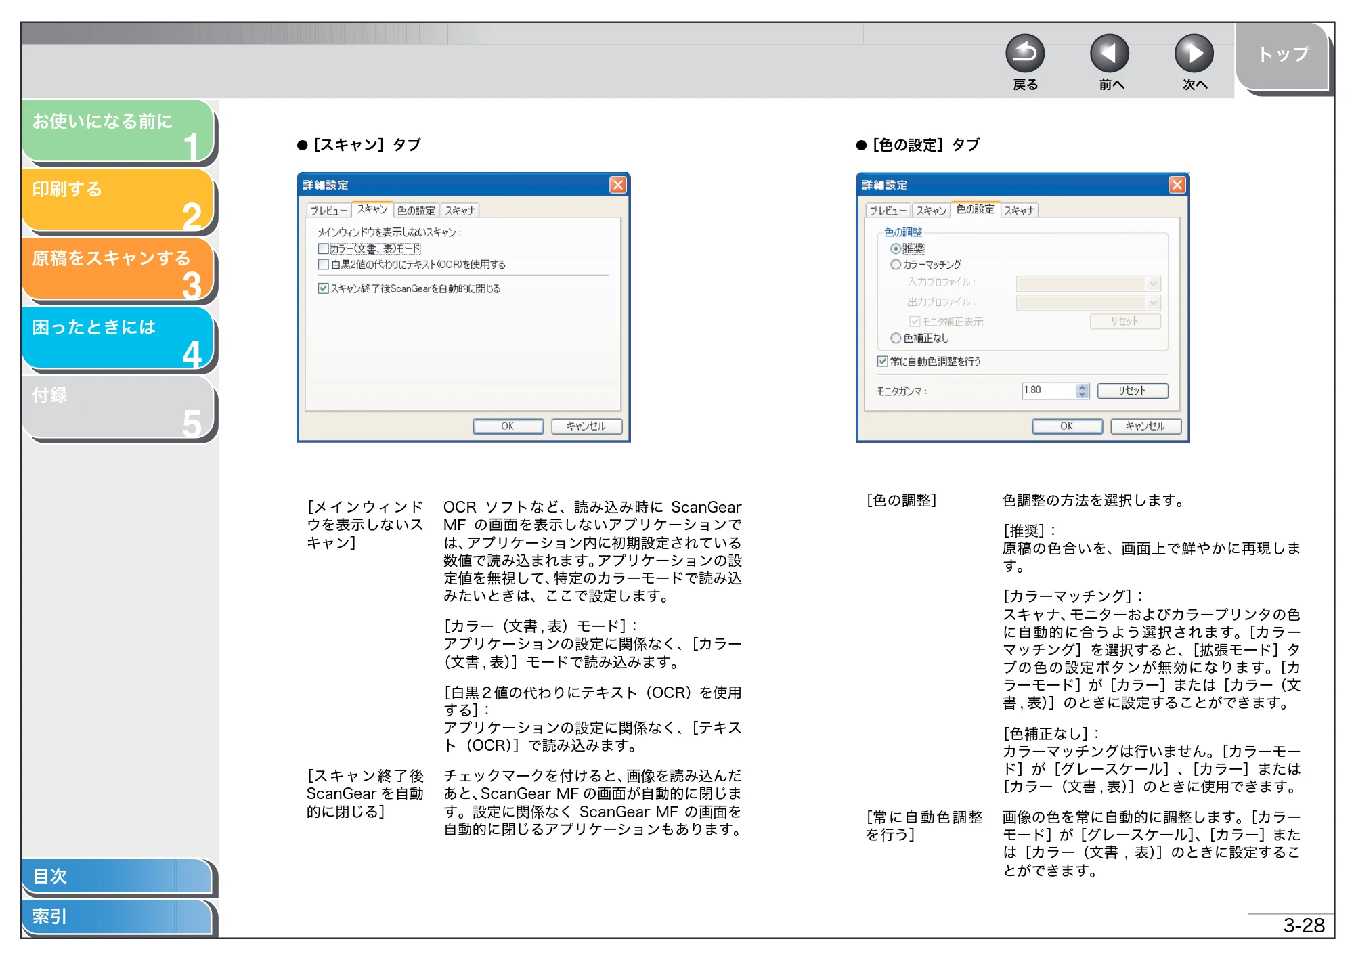Open the 索引 index
The image size is (1354, 958).
pos(116,917)
